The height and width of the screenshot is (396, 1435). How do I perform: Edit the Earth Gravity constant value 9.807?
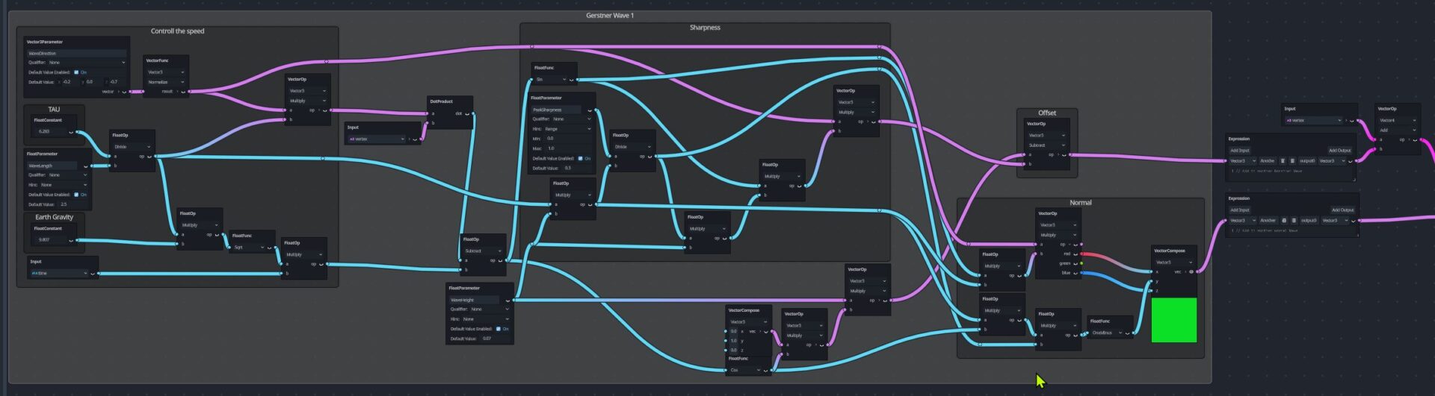51,240
